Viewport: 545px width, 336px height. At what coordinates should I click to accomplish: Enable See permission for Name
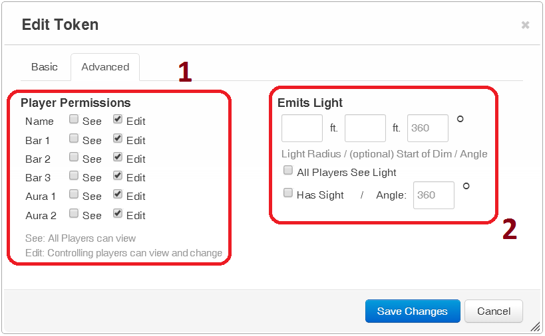[74, 120]
